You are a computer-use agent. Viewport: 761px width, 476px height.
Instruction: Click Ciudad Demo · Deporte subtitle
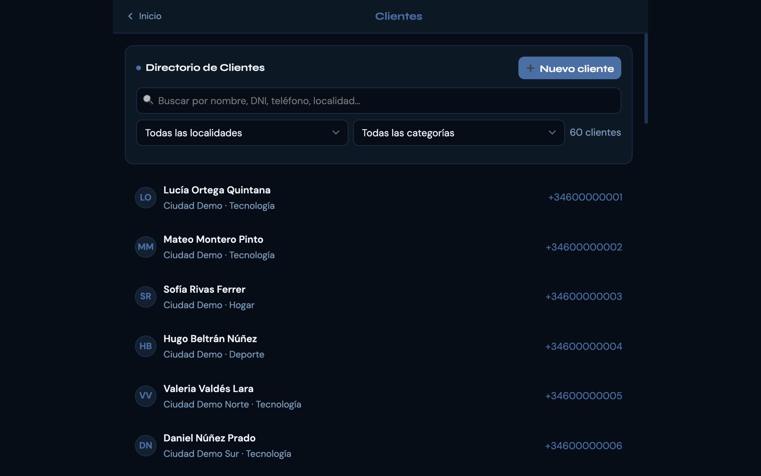pyautogui.click(x=214, y=355)
